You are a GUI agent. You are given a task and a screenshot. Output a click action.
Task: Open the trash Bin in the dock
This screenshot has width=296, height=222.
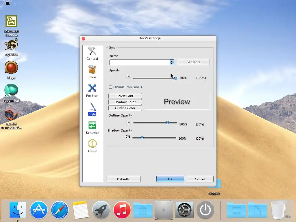tap(279, 210)
